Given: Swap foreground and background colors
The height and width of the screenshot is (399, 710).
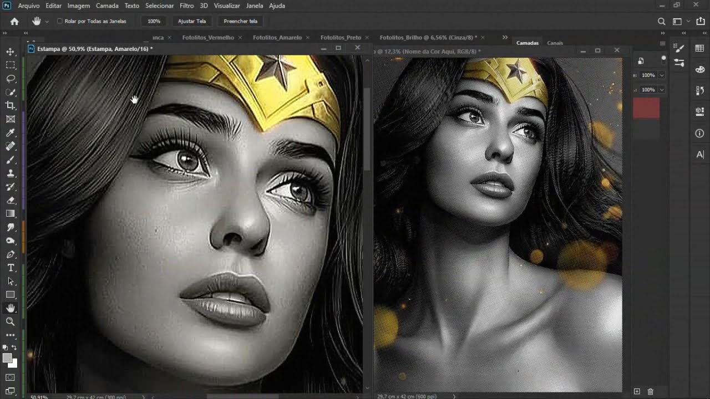Looking at the screenshot, I should click(14, 347).
